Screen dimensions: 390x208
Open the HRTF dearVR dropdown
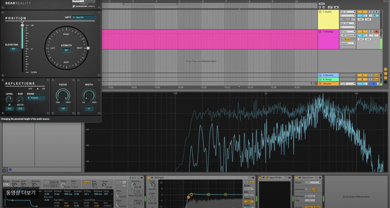pyautogui.click(x=83, y=17)
